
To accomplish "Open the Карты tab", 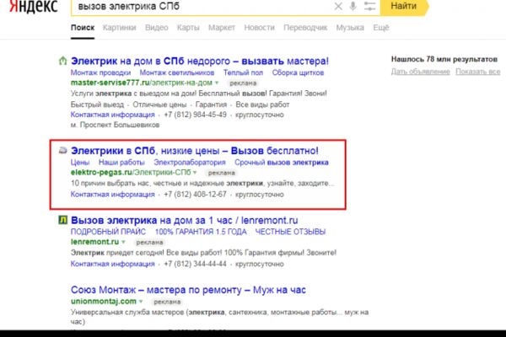I will click(x=188, y=28).
